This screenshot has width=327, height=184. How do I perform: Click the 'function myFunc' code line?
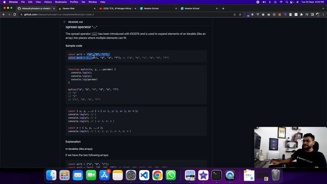[x=92, y=70]
